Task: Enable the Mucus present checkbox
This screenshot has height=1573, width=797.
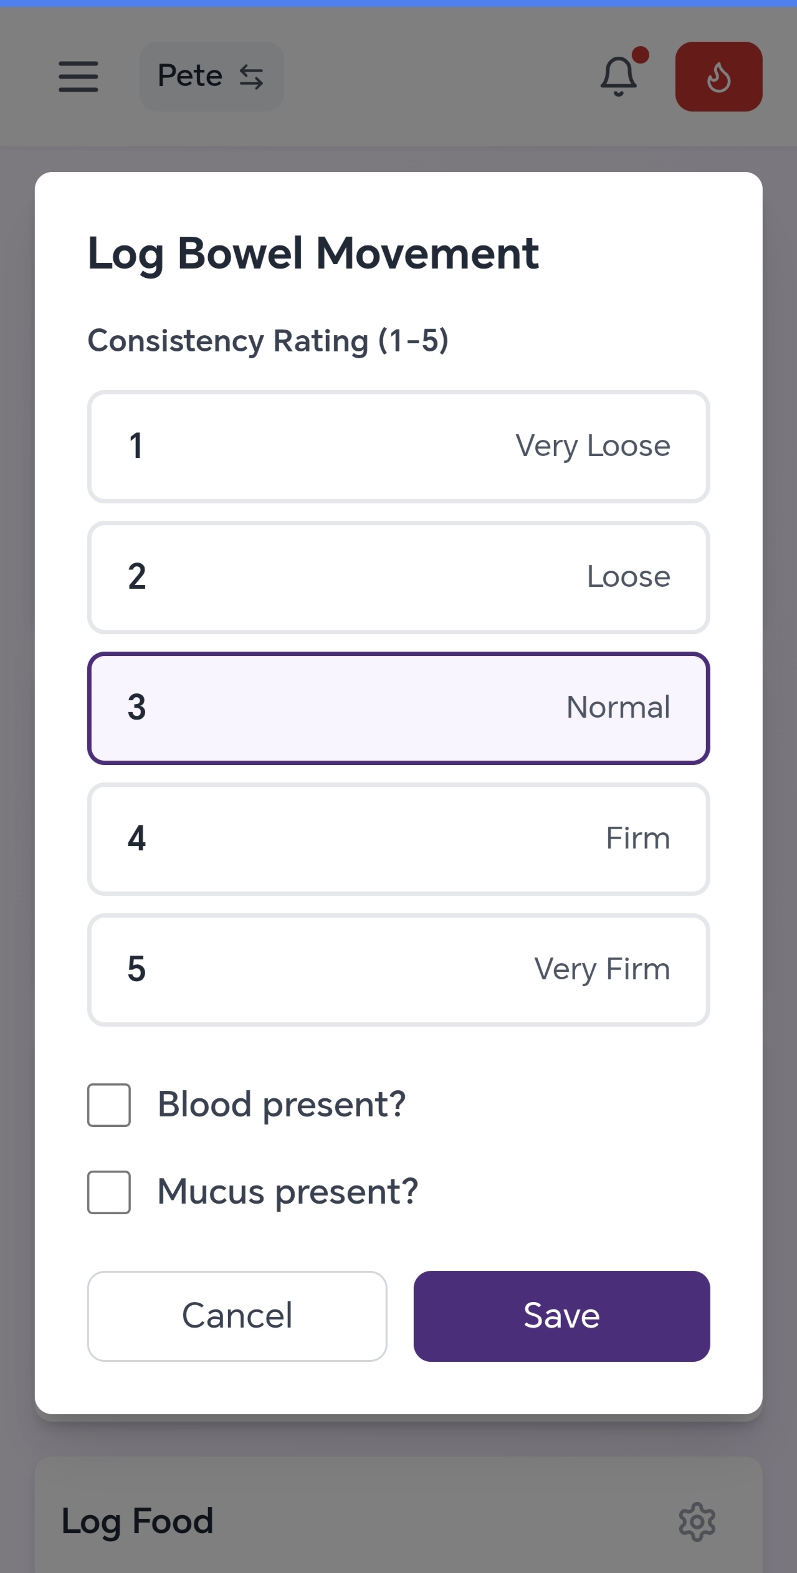Action: click(x=109, y=1192)
